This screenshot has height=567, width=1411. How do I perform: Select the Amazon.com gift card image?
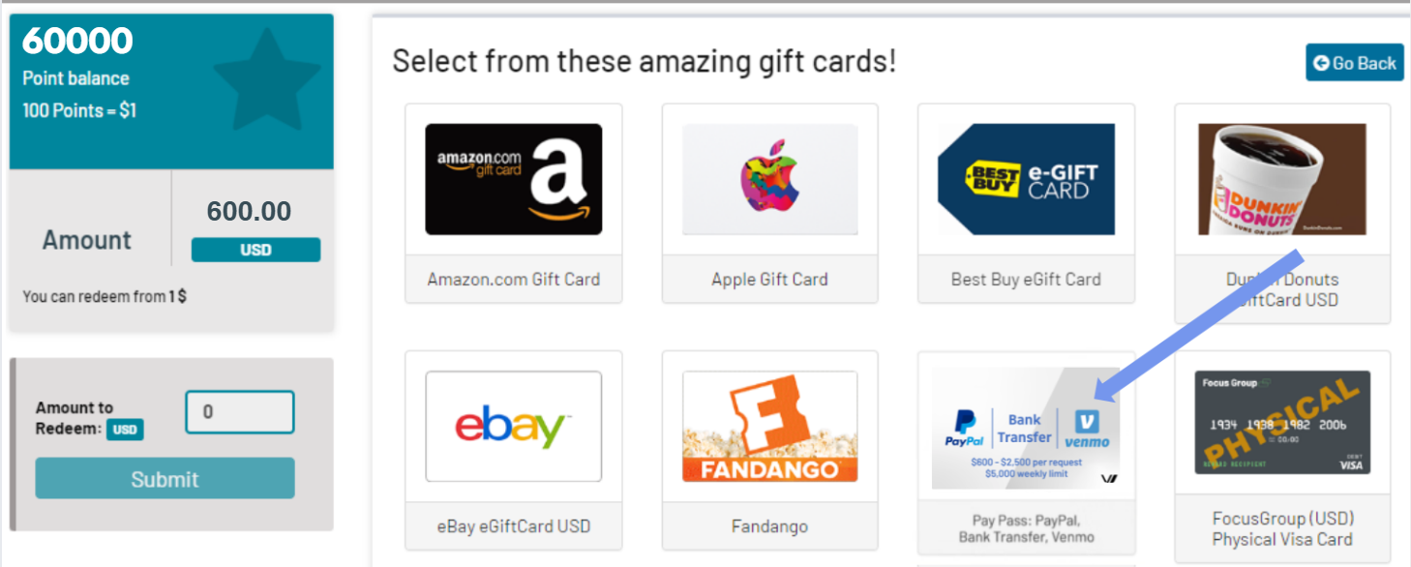[514, 179]
